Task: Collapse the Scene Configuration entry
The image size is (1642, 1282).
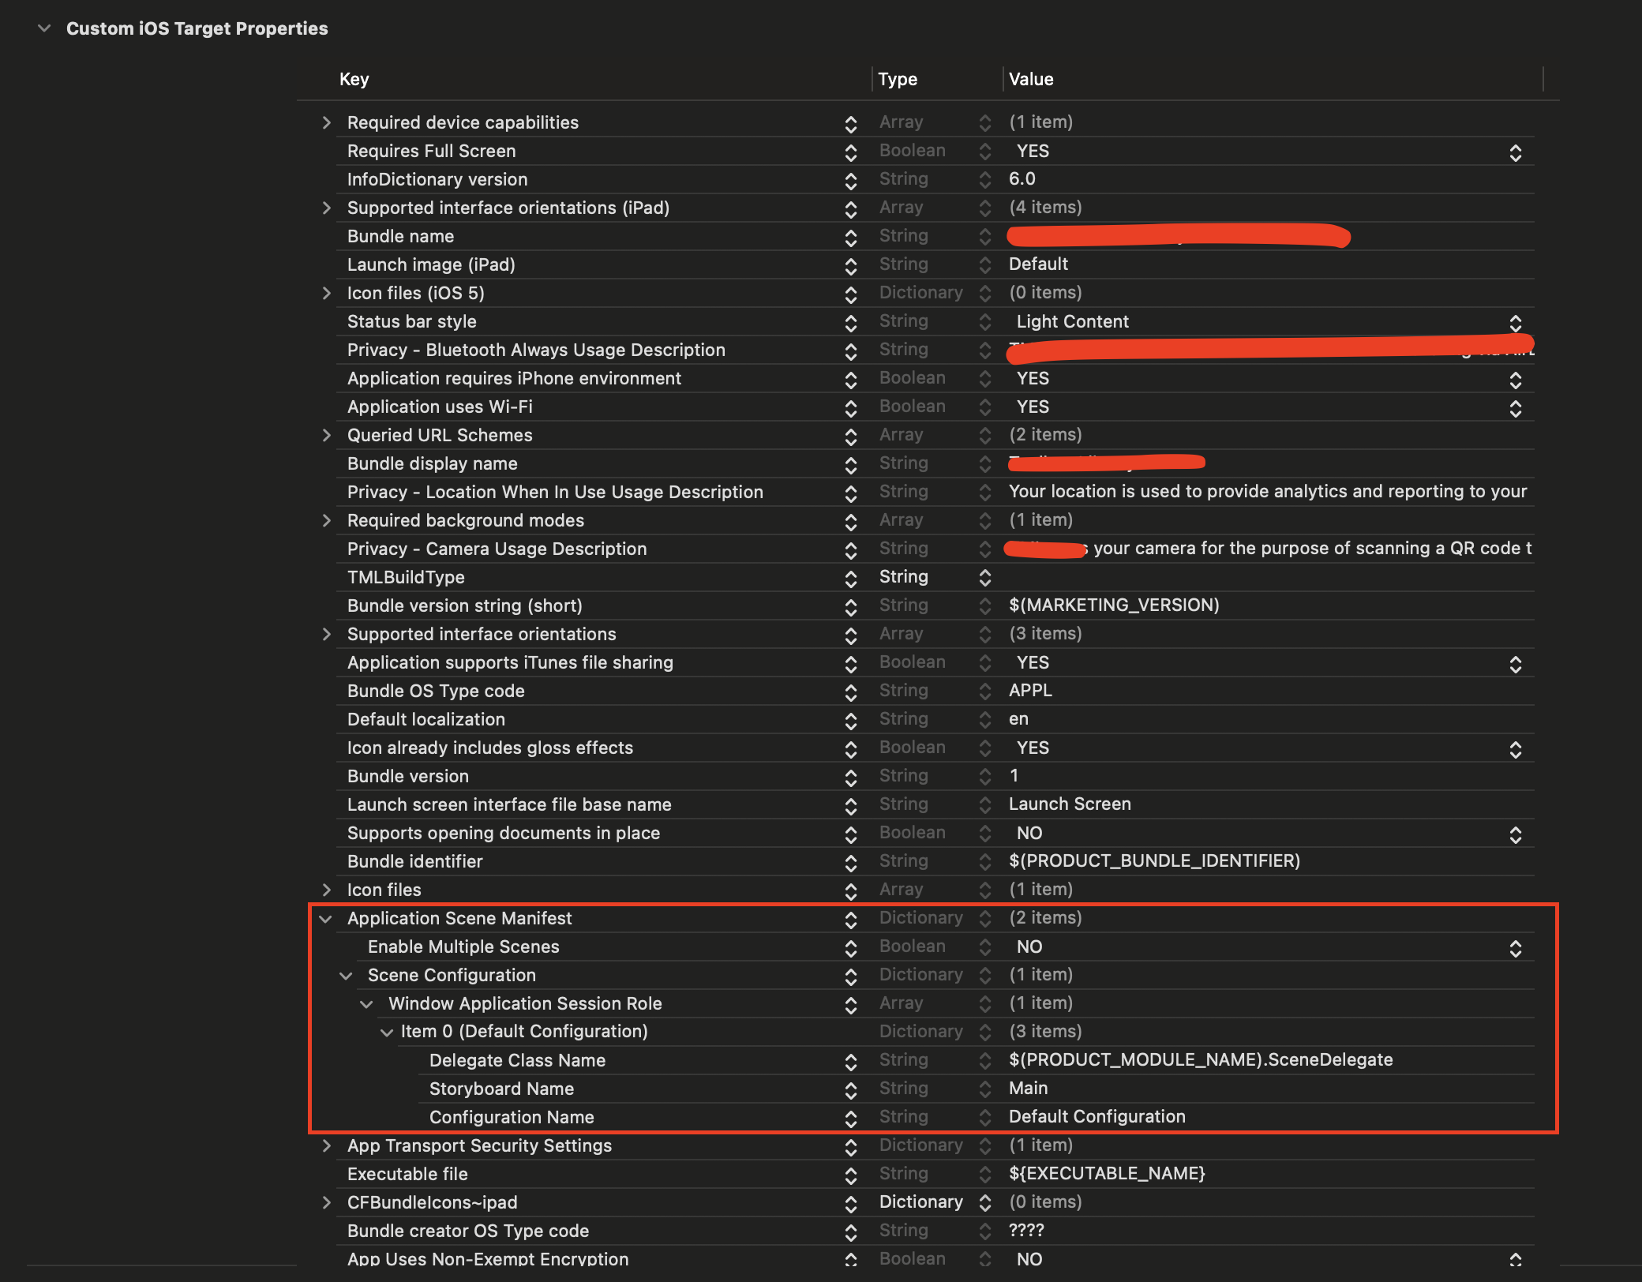Action: [346, 976]
